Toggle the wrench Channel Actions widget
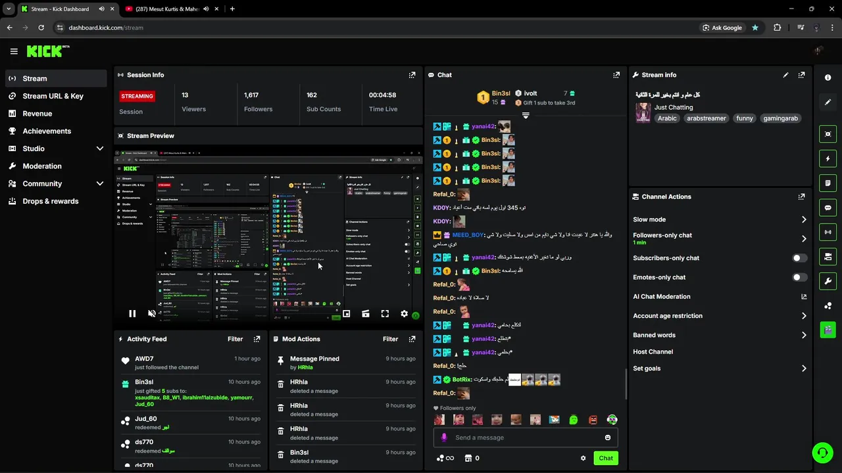Screen dimensions: 842x473 click(x=828, y=281)
